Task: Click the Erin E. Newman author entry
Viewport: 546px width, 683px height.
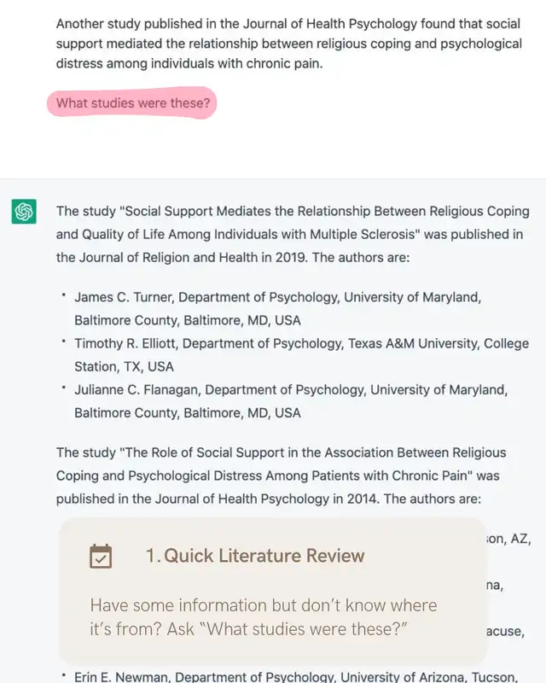Action: coord(290,677)
